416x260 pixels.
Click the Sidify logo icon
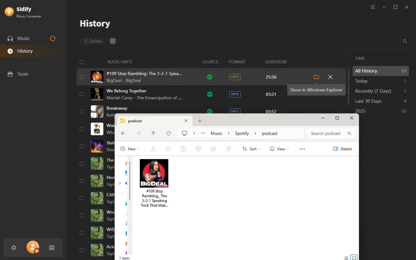[x=9, y=11]
